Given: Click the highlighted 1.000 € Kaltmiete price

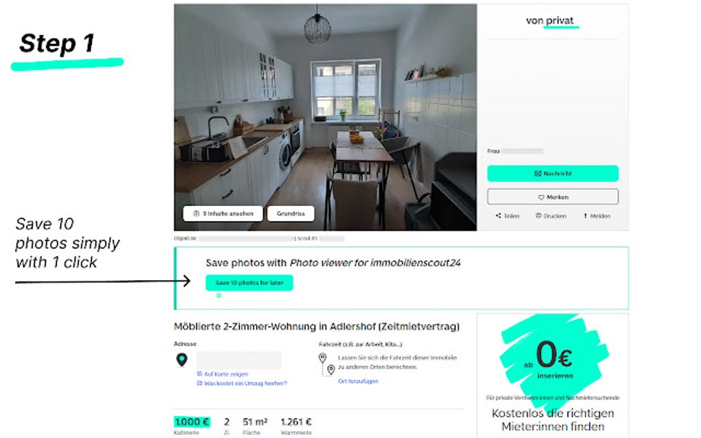Looking at the screenshot, I should click(192, 422).
